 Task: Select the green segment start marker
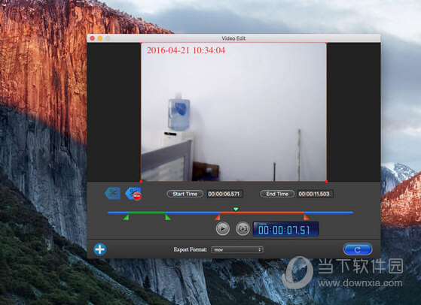127,217
